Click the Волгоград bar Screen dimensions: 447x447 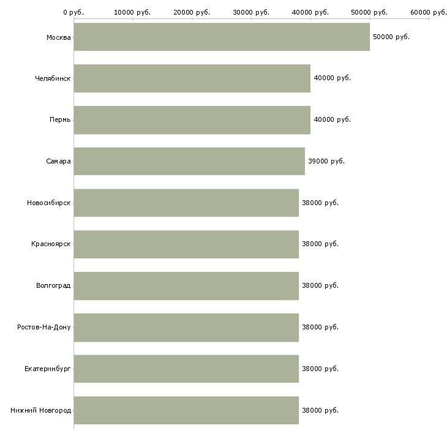click(186, 286)
